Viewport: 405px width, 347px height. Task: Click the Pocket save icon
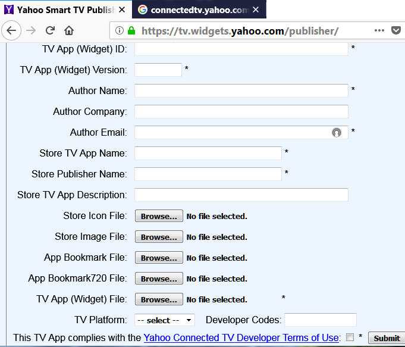(x=396, y=30)
